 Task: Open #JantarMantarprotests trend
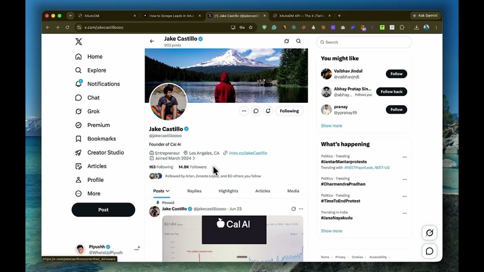(x=344, y=161)
